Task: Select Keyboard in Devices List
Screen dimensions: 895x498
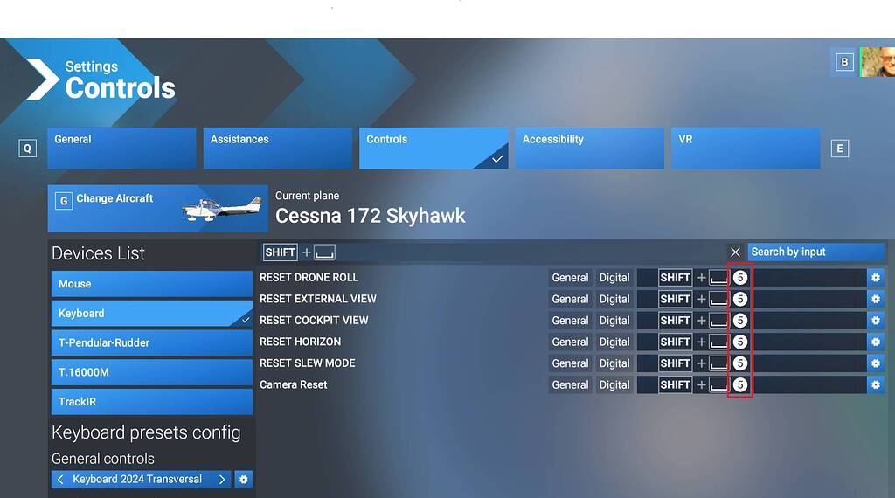Action: point(152,313)
